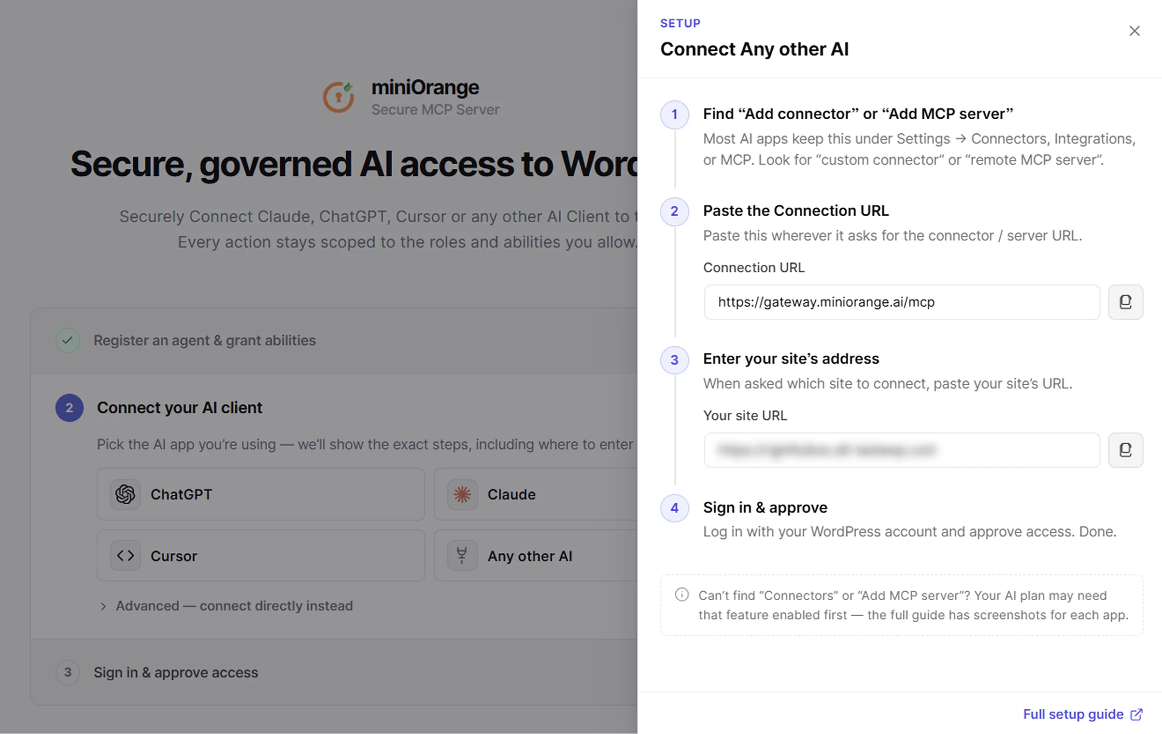Click the Claude starburst icon
Screen dimensions: 1162x734
[x=462, y=494]
